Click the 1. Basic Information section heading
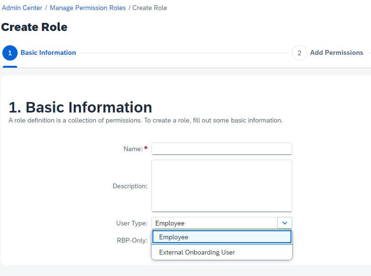The width and height of the screenshot is (371, 276). click(x=80, y=107)
